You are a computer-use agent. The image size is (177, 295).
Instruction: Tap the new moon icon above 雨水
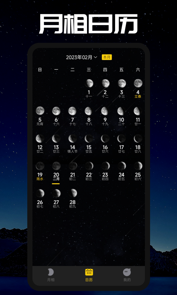[40, 166]
